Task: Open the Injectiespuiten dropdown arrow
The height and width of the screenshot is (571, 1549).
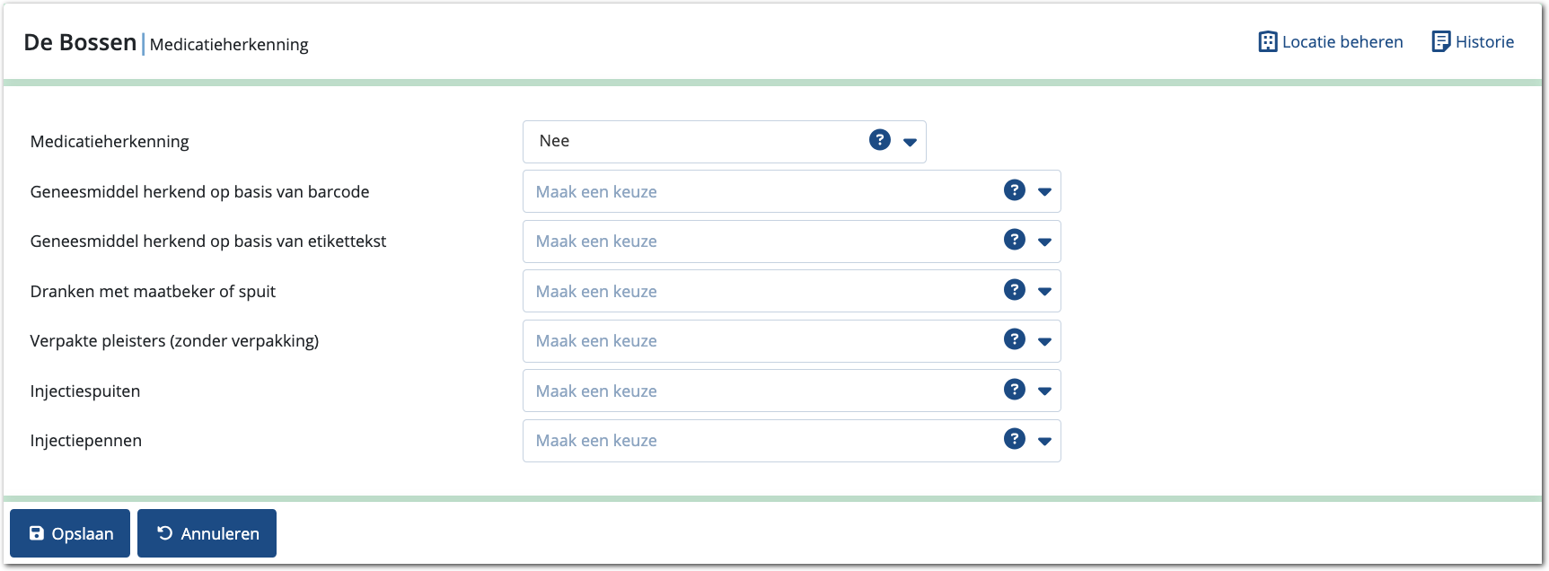Action: [x=1044, y=391]
